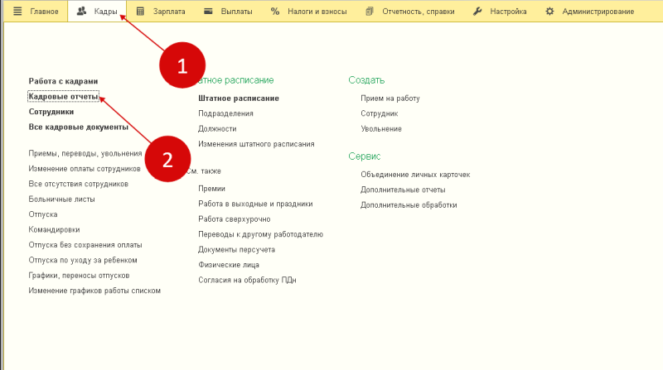This screenshot has width=663, height=370.
Task: Open the Главное section
Action: point(44,12)
